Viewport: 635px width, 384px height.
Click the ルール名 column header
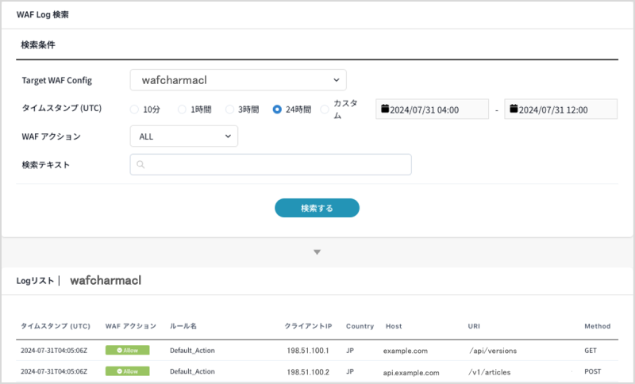pos(183,326)
